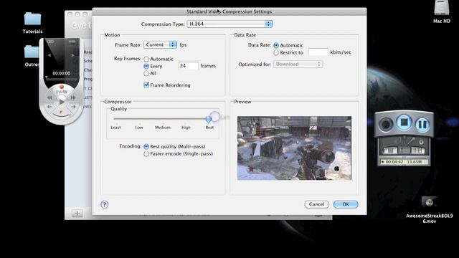Open the Frame Rate Current dropdown

click(x=160, y=44)
